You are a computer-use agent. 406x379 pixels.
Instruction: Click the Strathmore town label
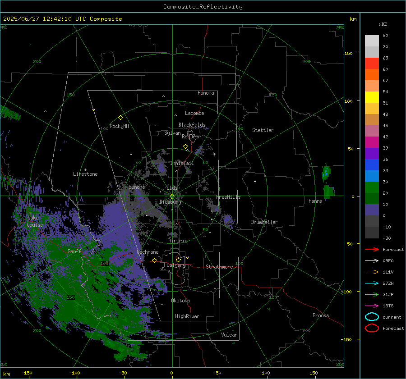[x=219, y=267]
